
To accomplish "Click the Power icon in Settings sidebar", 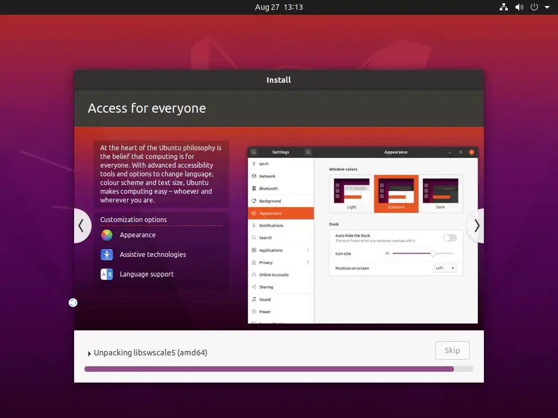I will pos(254,312).
